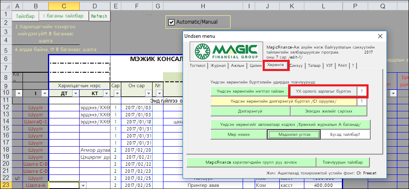Open the Сар column filter arrow
Image resolution: width=409 pixels, height=189 pixels.
(x=117, y=94)
